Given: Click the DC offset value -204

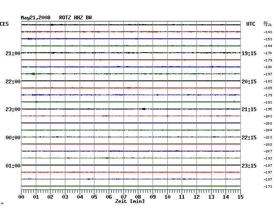Looking at the screenshot, I should (268, 130).
